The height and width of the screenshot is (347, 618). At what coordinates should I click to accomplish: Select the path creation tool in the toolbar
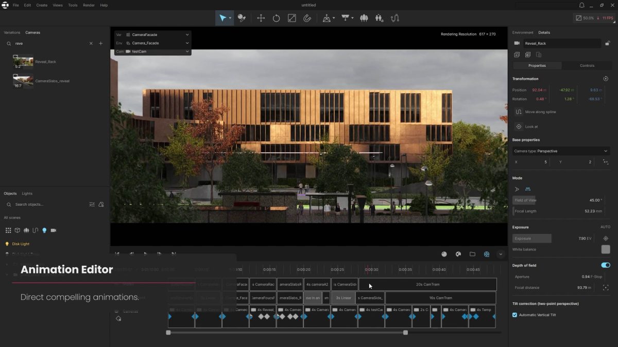pyautogui.click(x=395, y=18)
